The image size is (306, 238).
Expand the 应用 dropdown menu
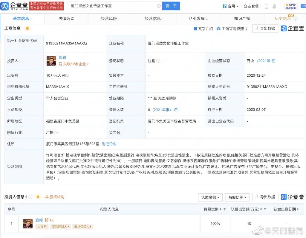pyautogui.click(x=231, y=6)
